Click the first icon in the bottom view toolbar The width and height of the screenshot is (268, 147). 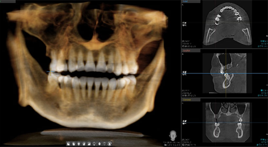click(x=69, y=143)
